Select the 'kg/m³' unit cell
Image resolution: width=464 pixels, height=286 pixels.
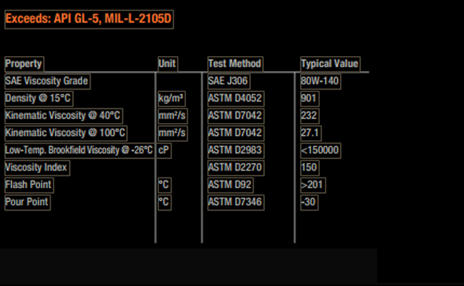pyautogui.click(x=171, y=99)
